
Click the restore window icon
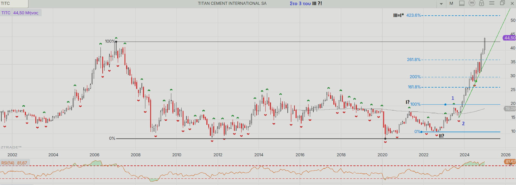[502, 3]
